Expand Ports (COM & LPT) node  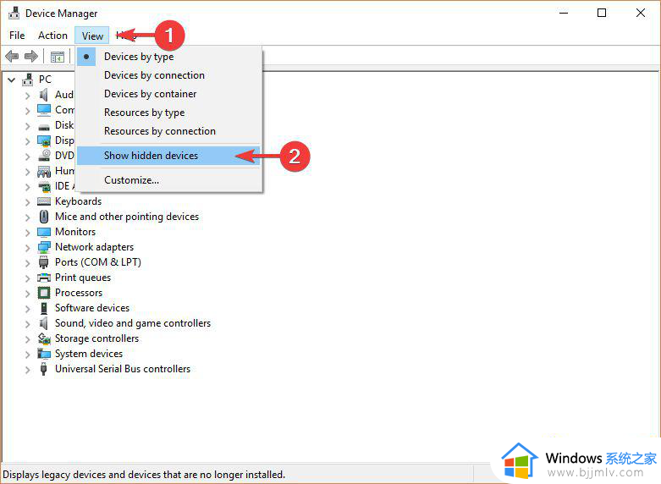click(x=27, y=262)
